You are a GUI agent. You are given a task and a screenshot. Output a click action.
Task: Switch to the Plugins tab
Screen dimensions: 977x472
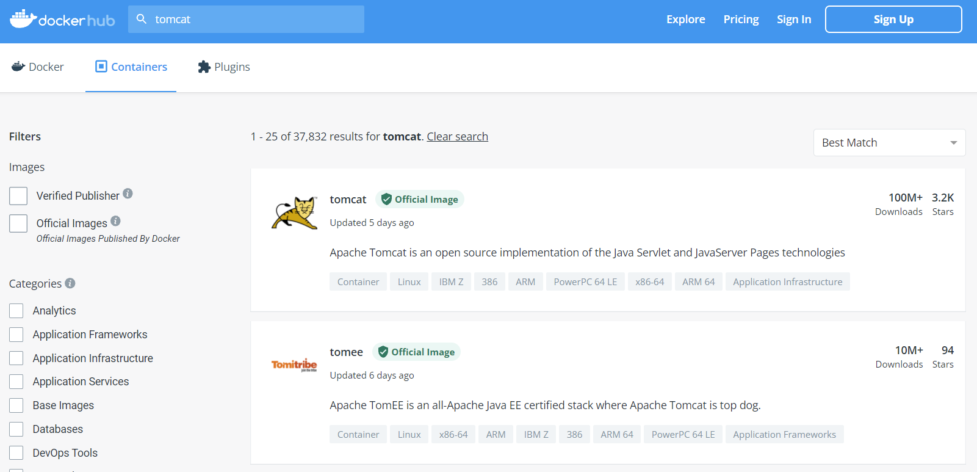click(224, 67)
